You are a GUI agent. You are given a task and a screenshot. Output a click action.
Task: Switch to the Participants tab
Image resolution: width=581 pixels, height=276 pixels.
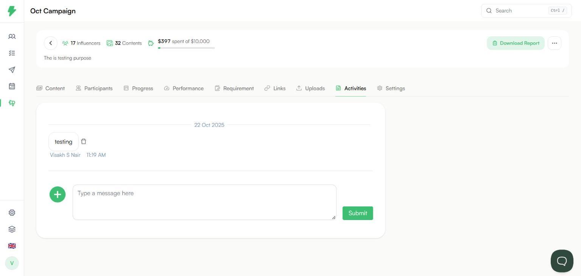[94, 88]
